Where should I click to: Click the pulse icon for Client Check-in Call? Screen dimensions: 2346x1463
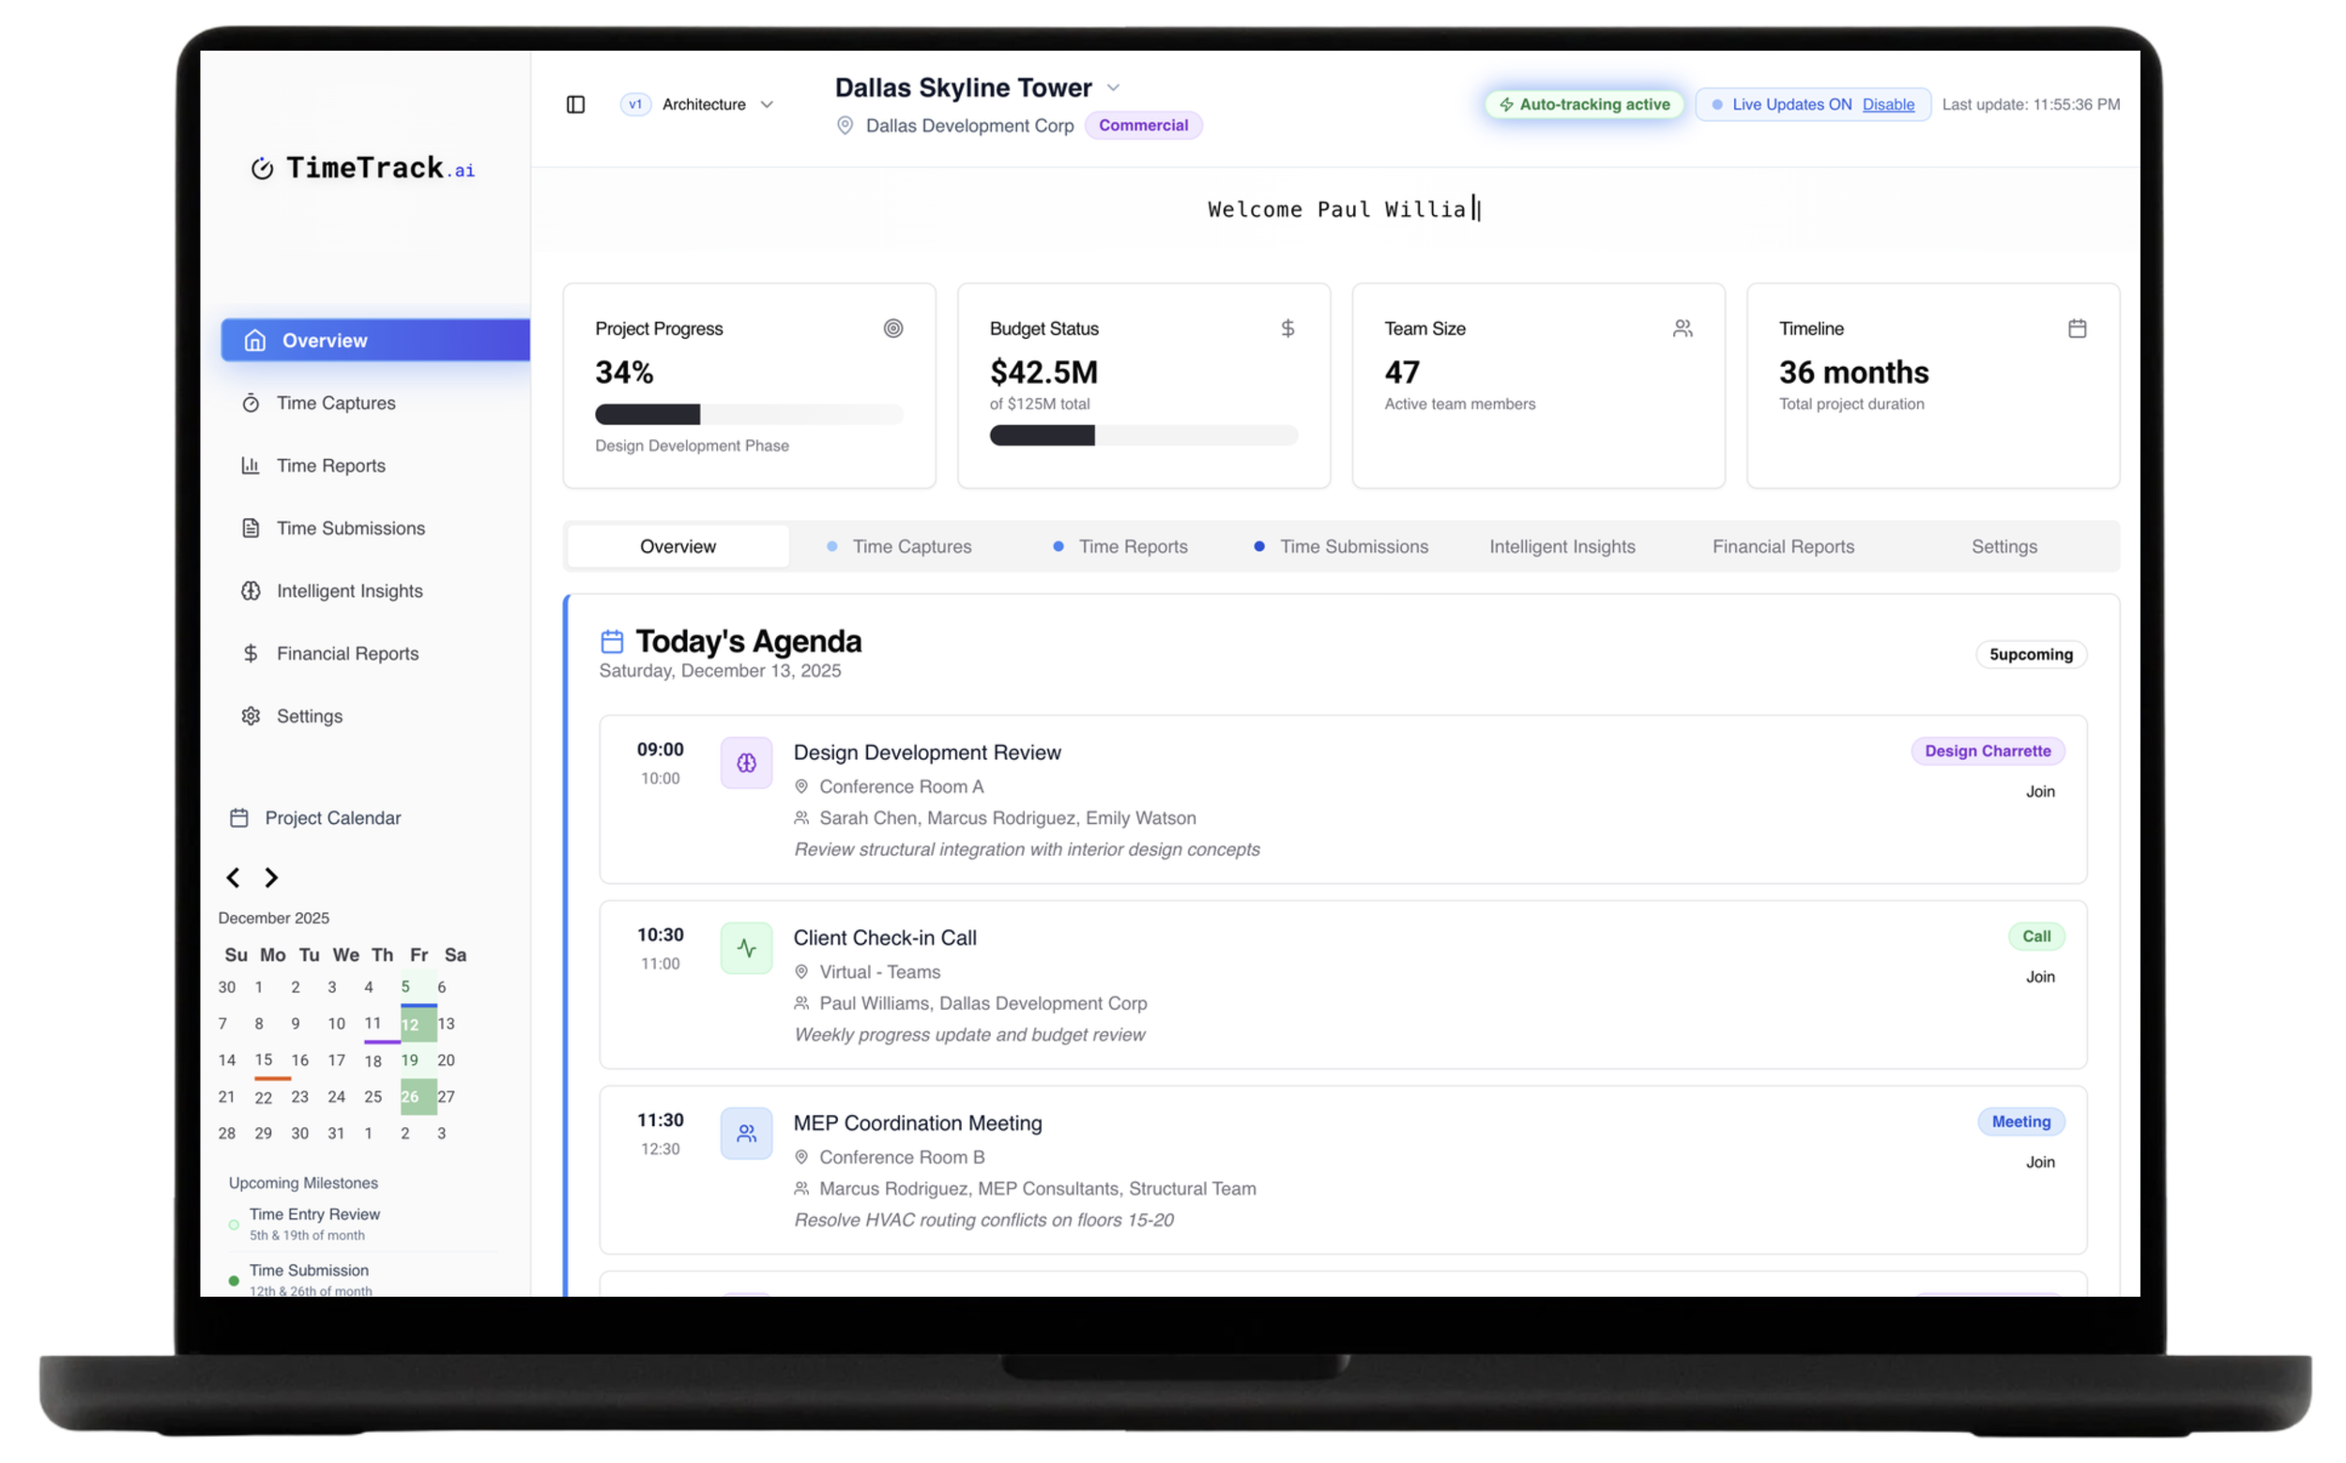[746, 948]
